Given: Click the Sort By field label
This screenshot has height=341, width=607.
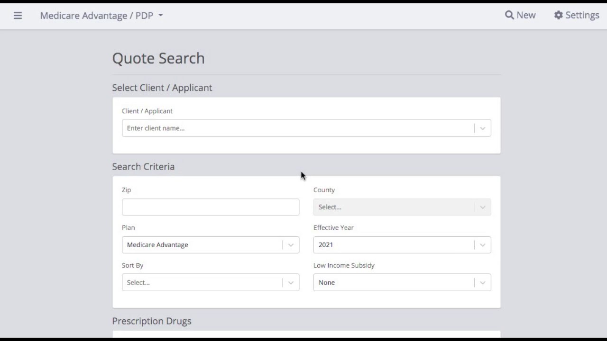Looking at the screenshot, I should coord(132,266).
